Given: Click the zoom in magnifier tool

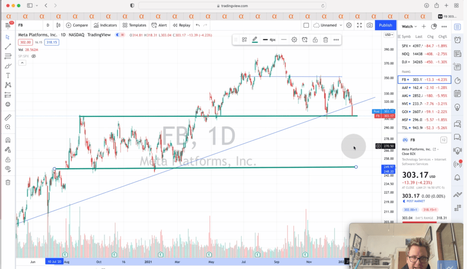Looking at the screenshot, I should (8, 127).
